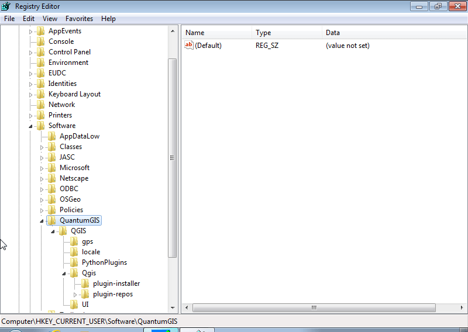The height and width of the screenshot is (332, 468).
Task: Click the AppEvents folder icon
Action: coord(40,31)
